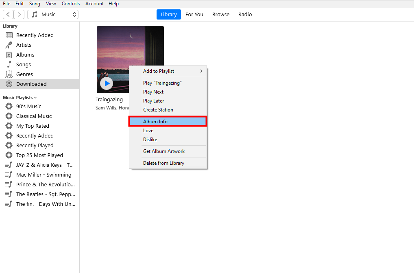Viewport: 414px width, 273px height.
Task: Select Artists label in Library sidebar
Action: [24, 45]
